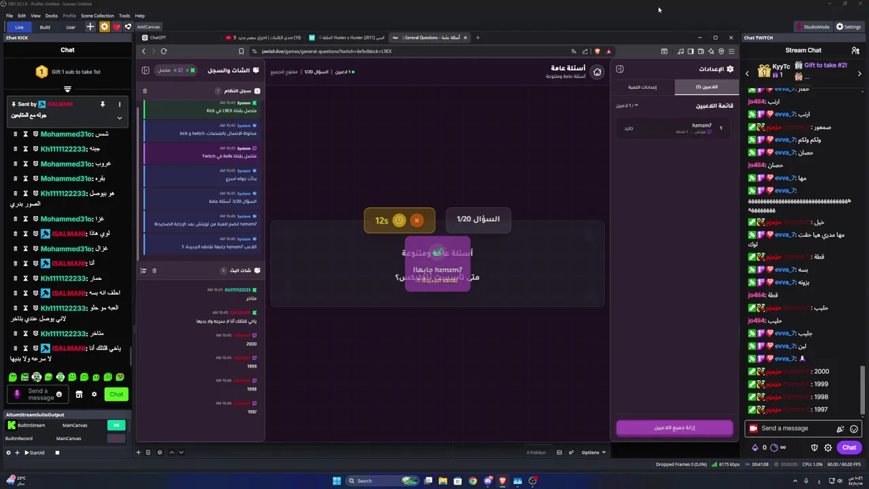Open the game settings tab
The image size is (869, 489).
coord(642,87)
